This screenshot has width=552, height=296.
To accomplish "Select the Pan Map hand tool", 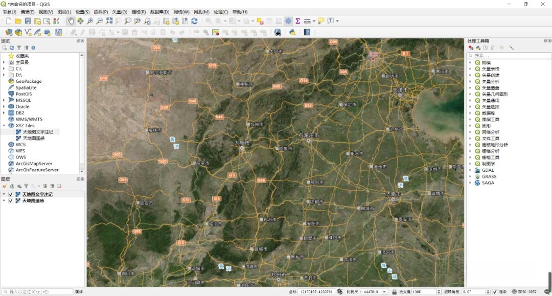I will point(71,21).
